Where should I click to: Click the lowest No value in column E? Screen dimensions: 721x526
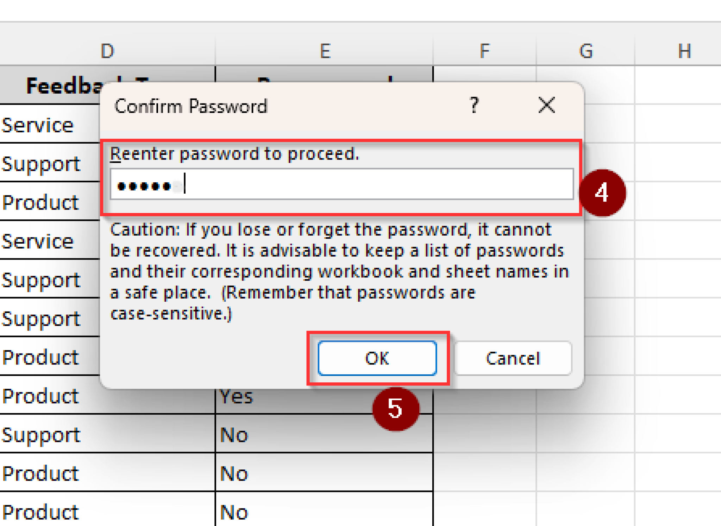233,512
